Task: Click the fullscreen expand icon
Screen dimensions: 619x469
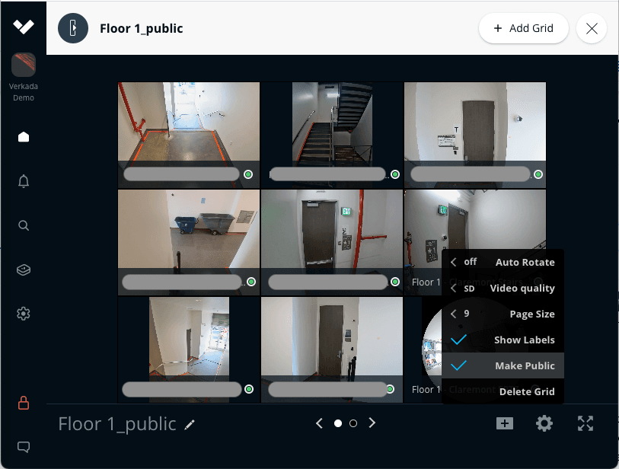Action: [585, 423]
